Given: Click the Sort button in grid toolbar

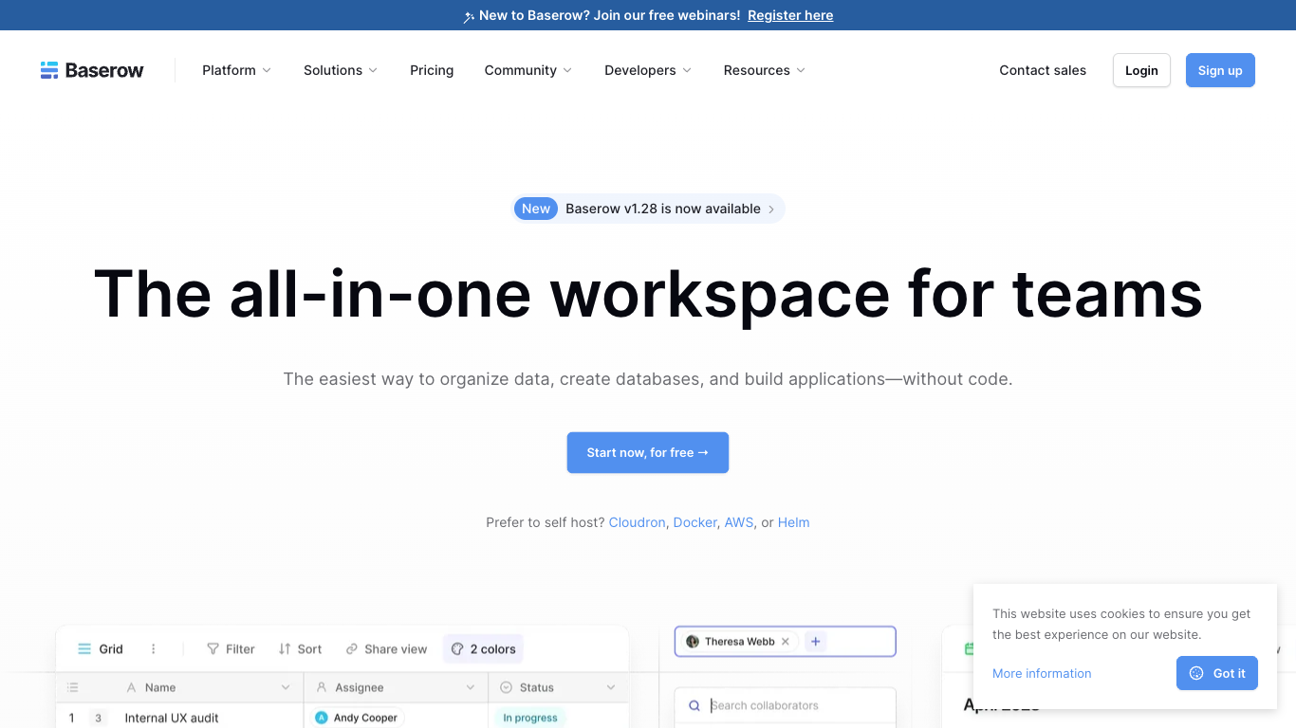Looking at the screenshot, I should [x=300, y=649].
